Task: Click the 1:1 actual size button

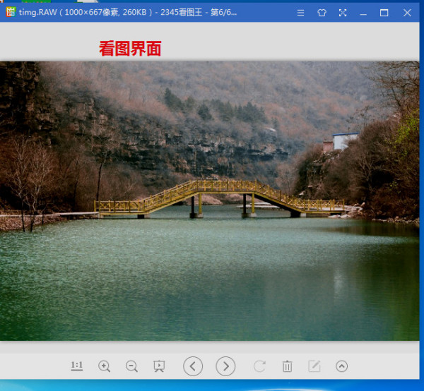Action: click(77, 366)
